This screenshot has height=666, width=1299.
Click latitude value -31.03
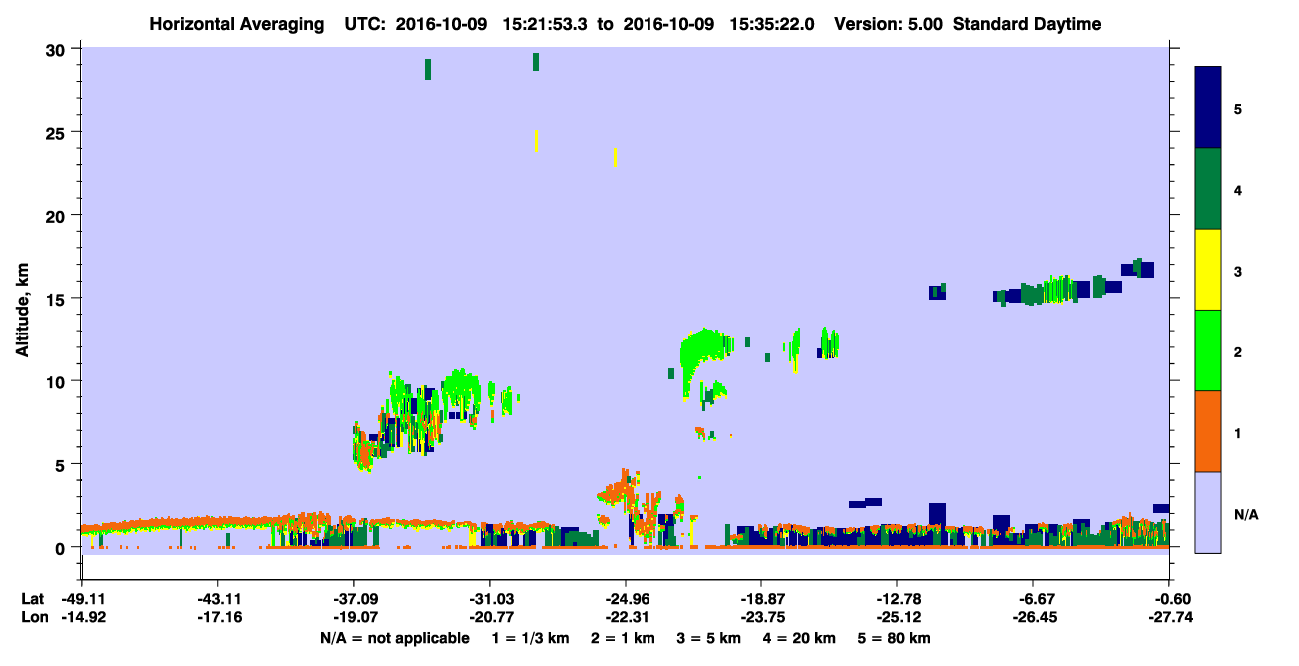click(489, 599)
